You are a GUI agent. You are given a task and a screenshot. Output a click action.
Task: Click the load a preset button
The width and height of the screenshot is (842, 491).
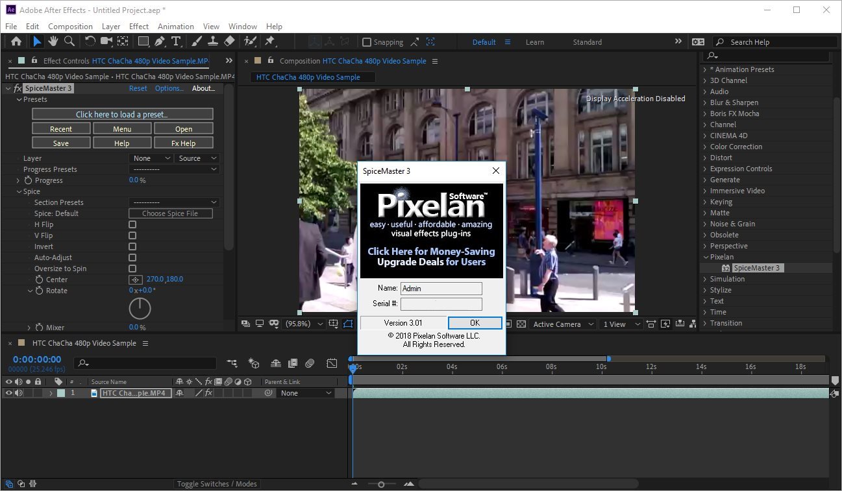click(x=123, y=114)
